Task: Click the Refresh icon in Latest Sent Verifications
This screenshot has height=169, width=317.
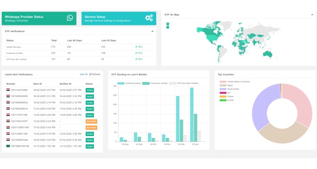Action: point(90,74)
